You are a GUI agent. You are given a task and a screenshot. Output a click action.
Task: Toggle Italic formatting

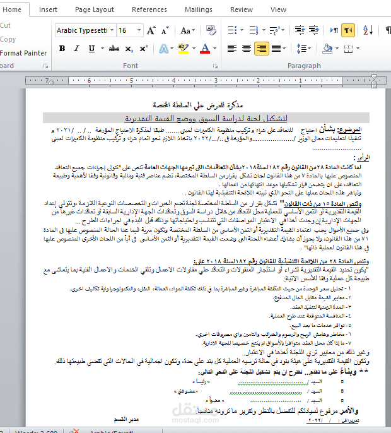[76, 49]
